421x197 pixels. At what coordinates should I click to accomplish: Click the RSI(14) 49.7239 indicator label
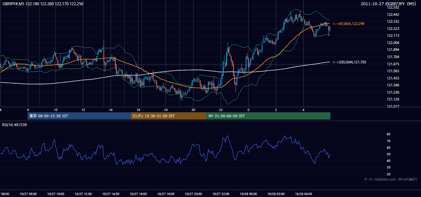[14, 125]
